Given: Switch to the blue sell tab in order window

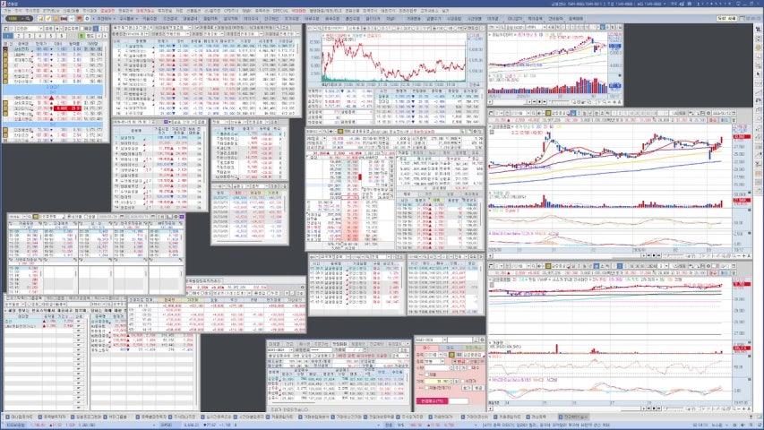Looking at the screenshot, I should [450, 348].
